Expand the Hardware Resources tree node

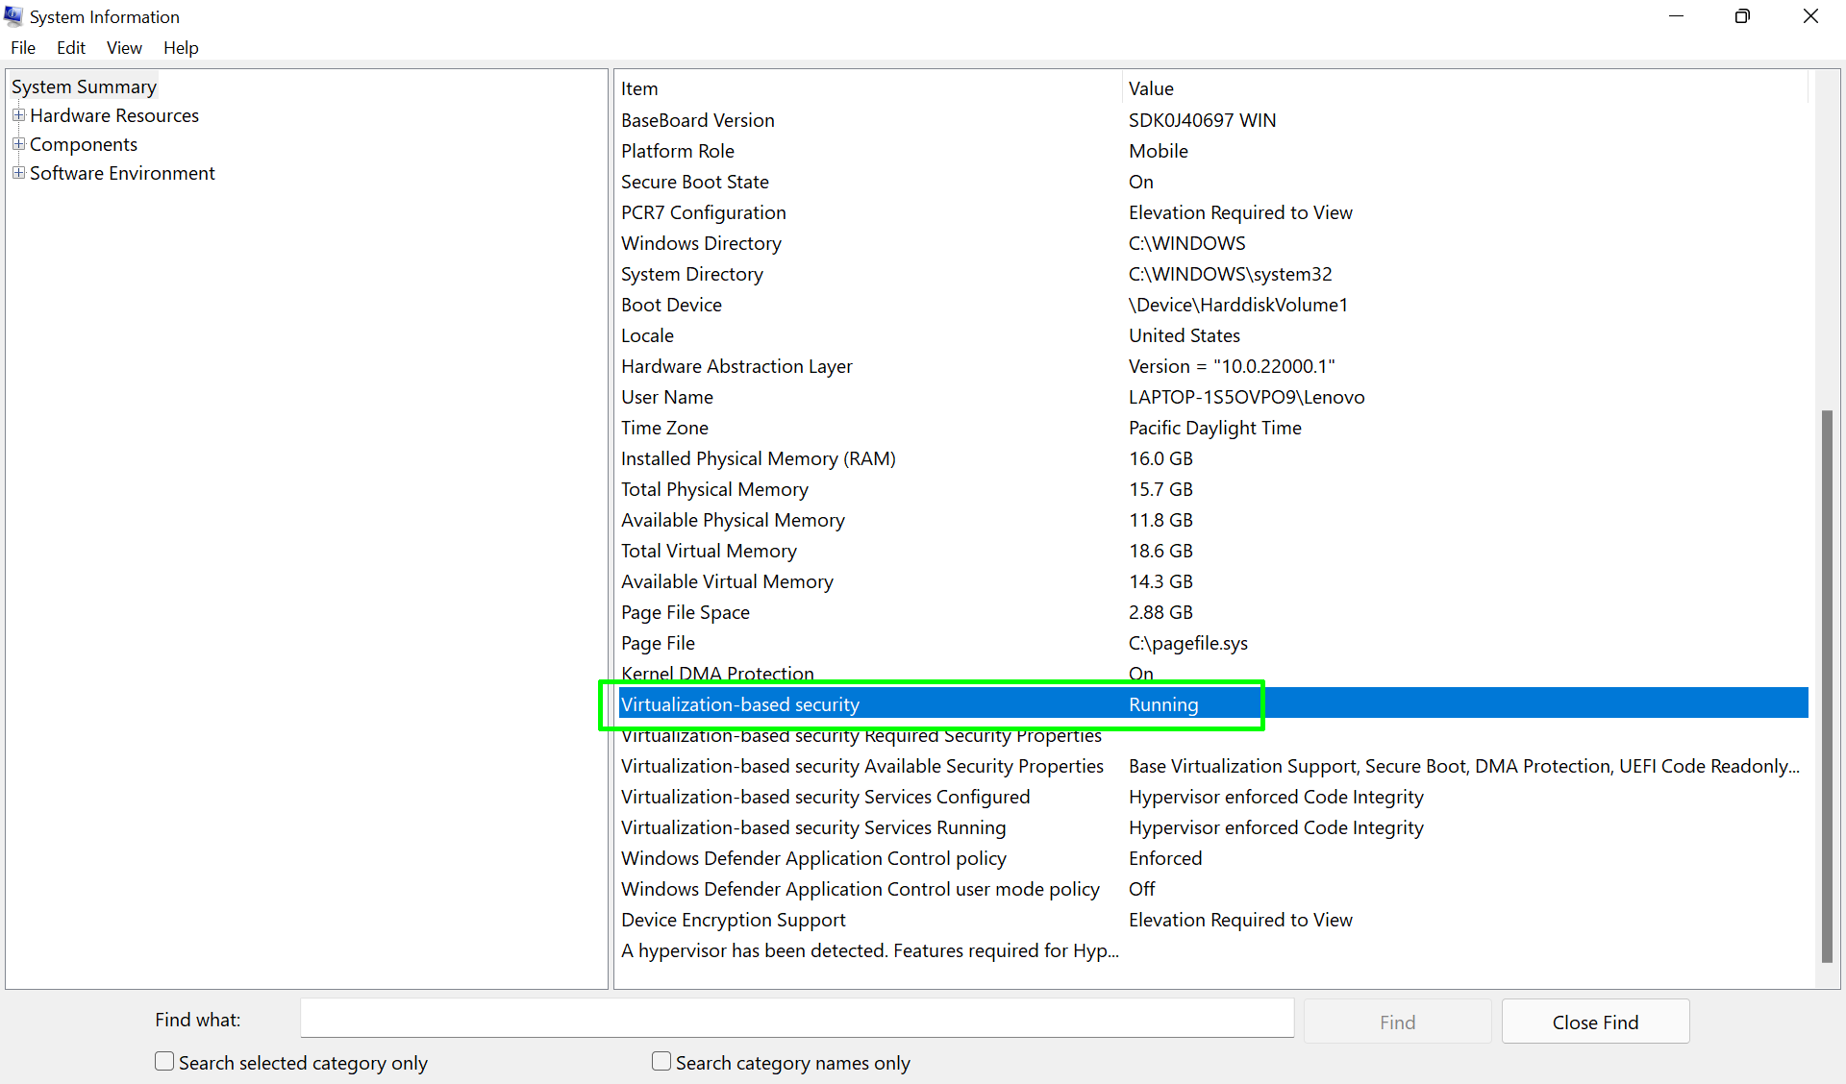tap(20, 115)
